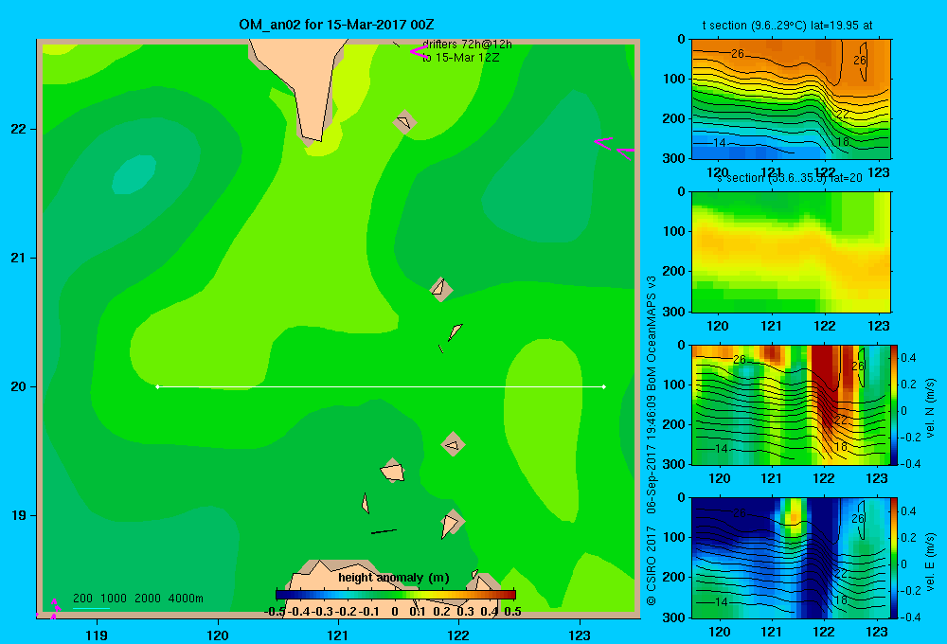Click the 'vel. E (m/s)' axis label
947x644 pixels.
point(930,561)
